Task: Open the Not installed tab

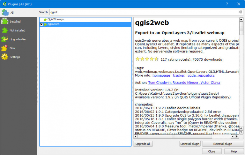Action: click(x=19, y=30)
